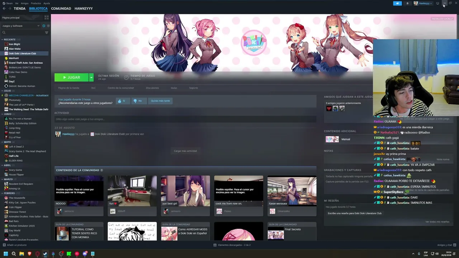Open the 'yuri best girl' community screenshot
The image size is (459, 258).
point(185,191)
